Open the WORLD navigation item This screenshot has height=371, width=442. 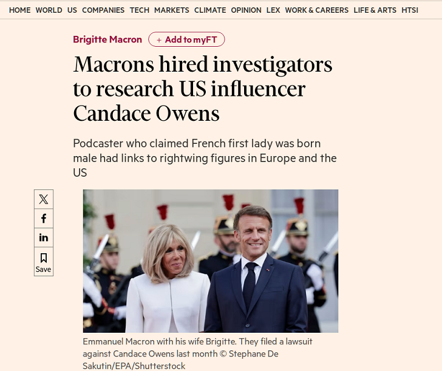click(49, 10)
